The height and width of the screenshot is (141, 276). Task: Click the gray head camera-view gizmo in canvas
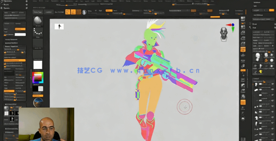(x=224, y=34)
